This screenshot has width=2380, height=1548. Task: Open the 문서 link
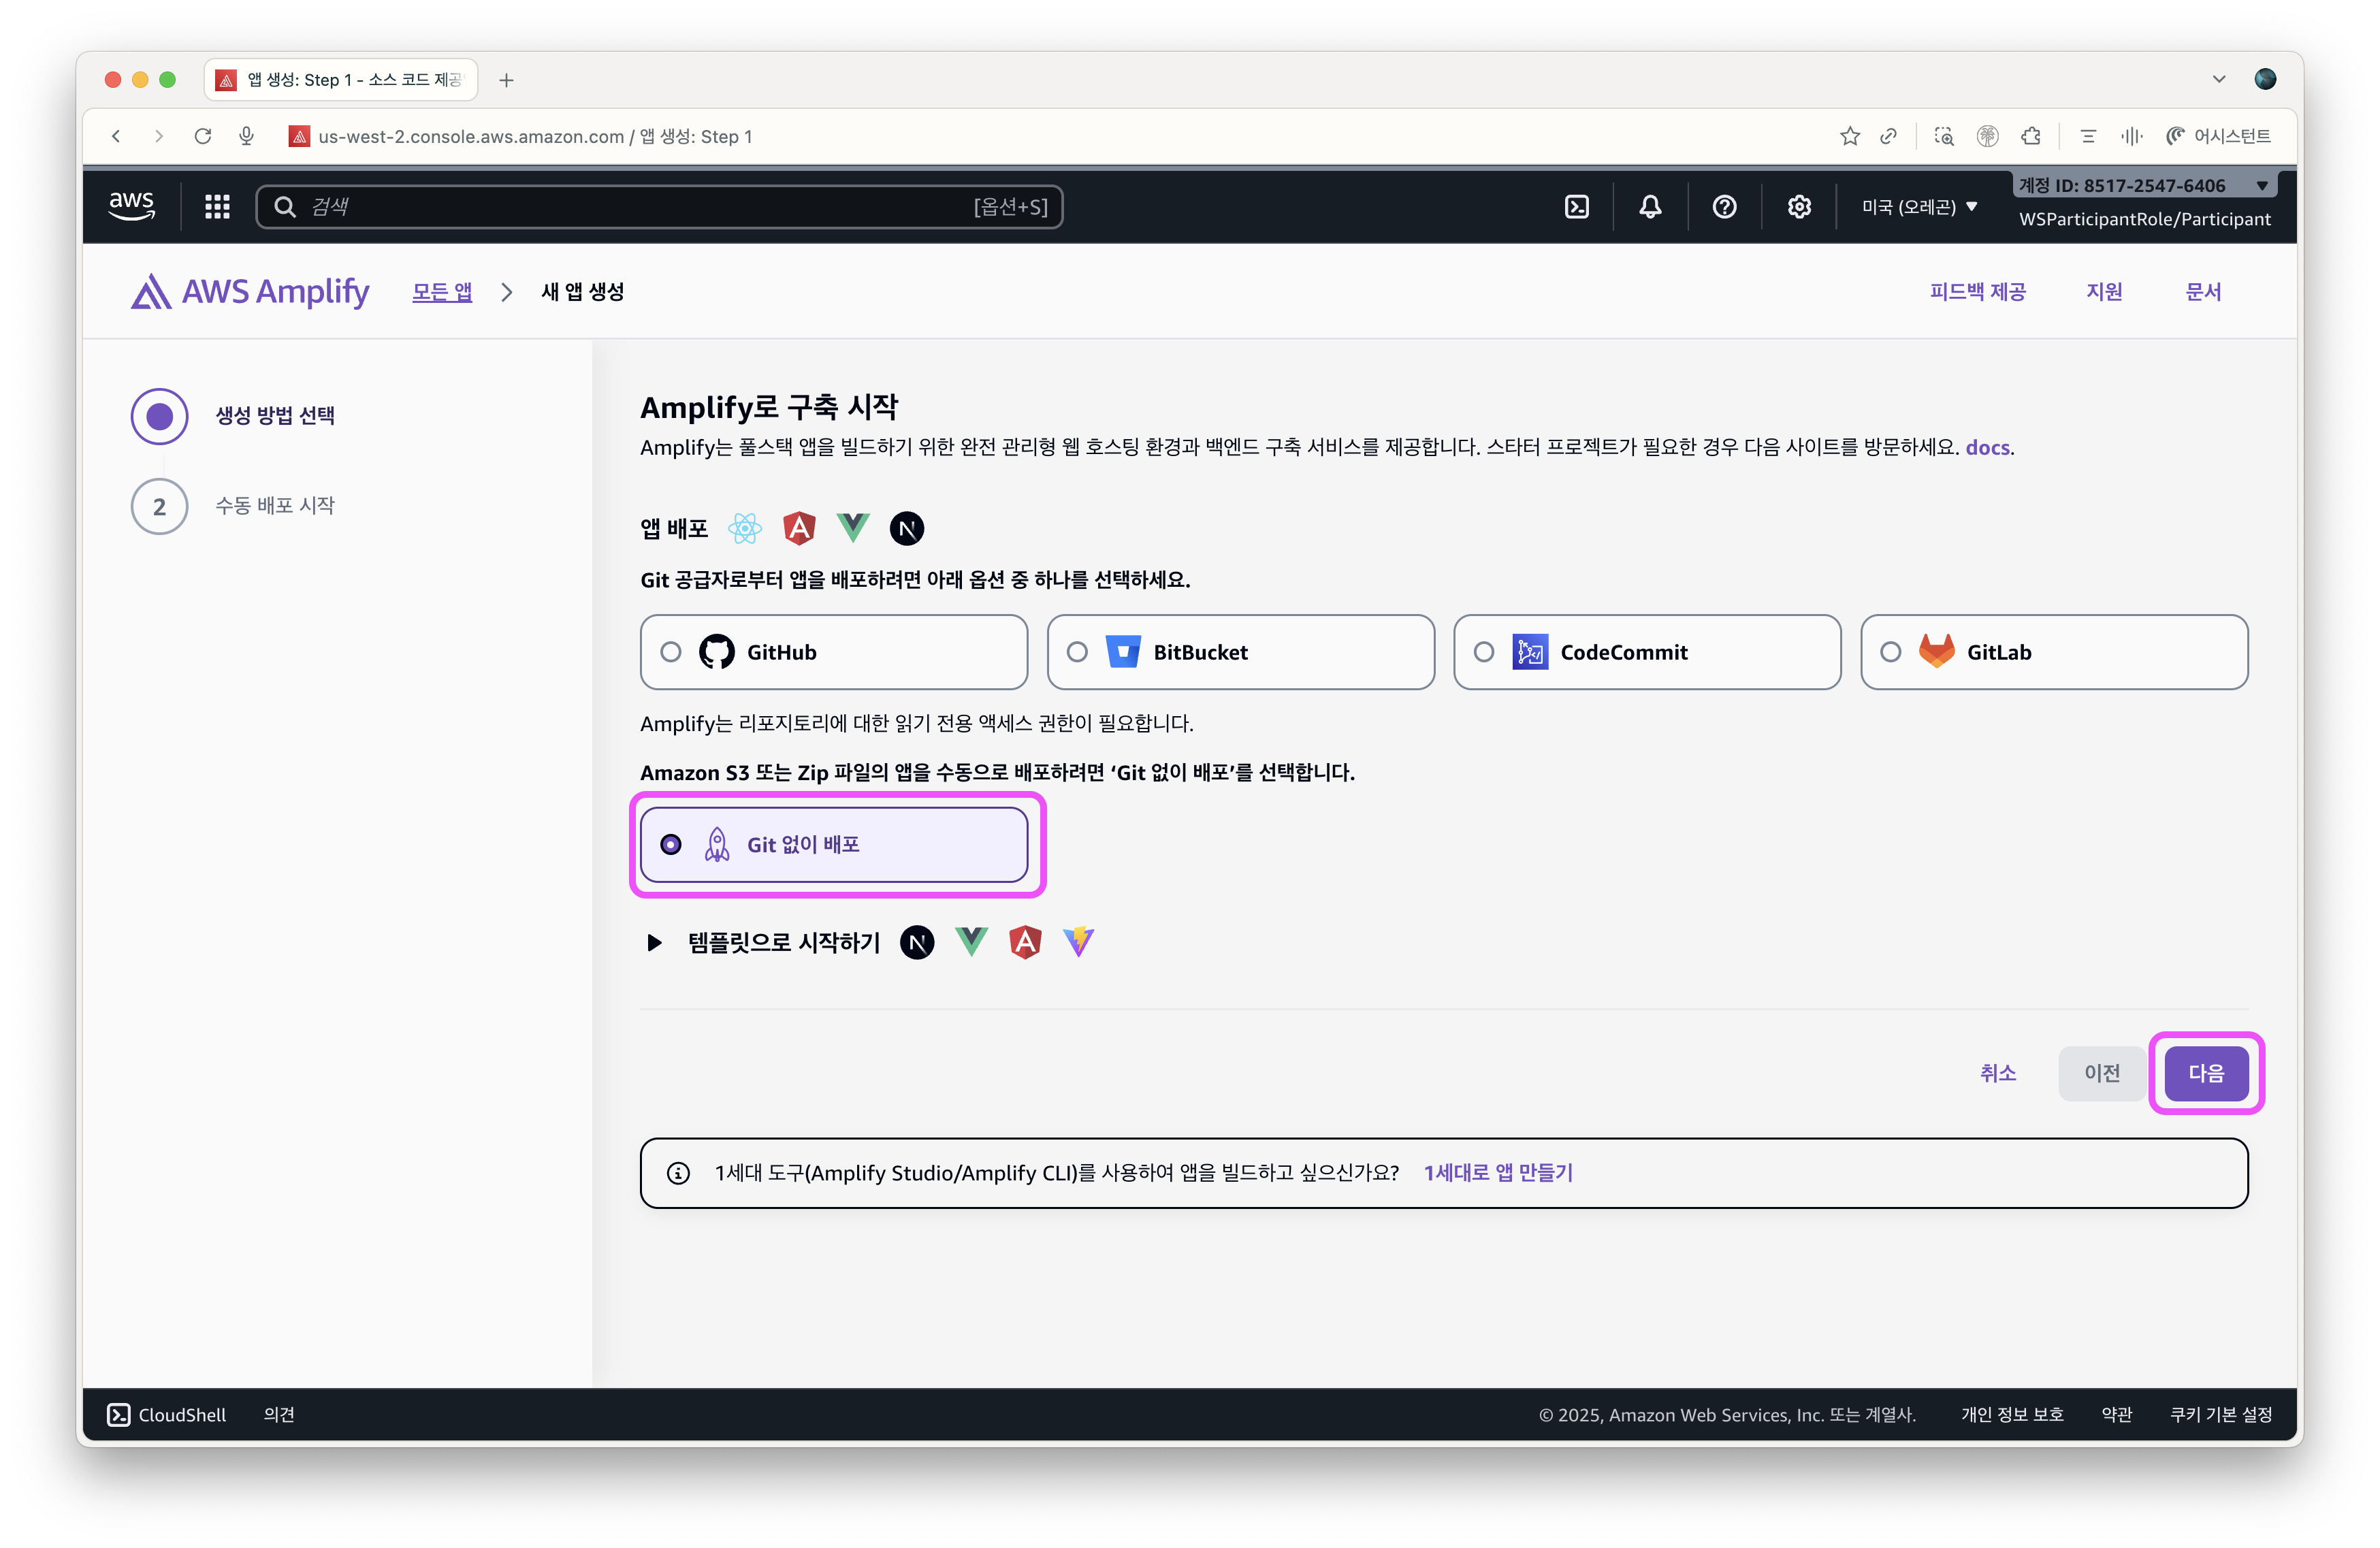(x=2203, y=291)
